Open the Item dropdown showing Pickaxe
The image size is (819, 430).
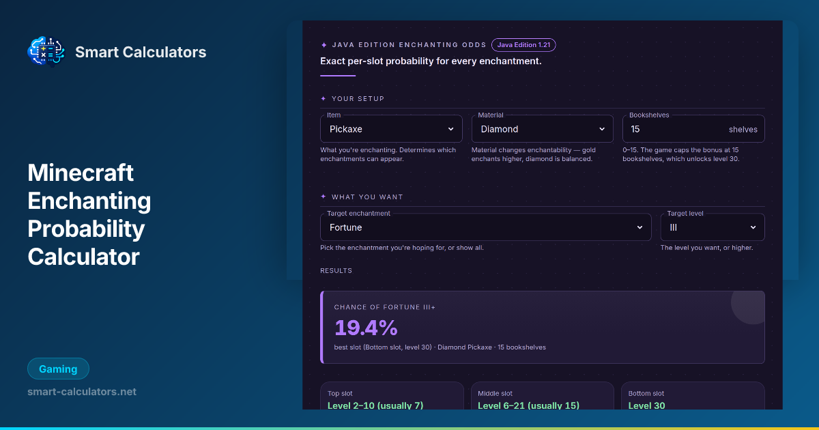[x=391, y=129]
